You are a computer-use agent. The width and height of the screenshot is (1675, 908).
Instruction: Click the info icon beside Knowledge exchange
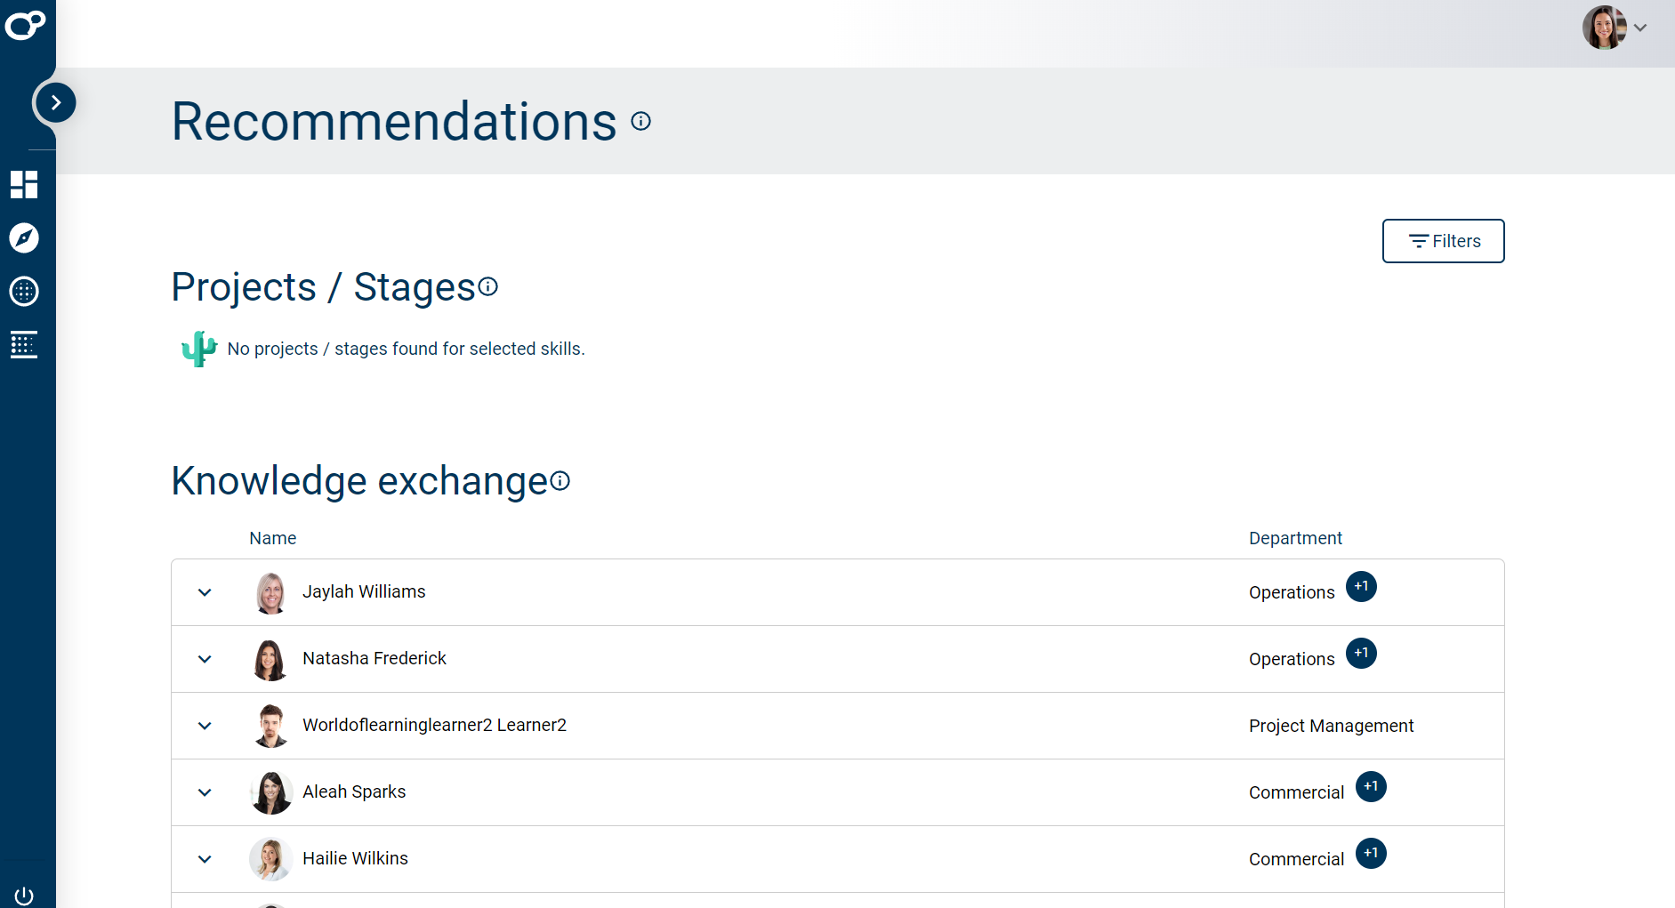pyautogui.click(x=560, y=482)
